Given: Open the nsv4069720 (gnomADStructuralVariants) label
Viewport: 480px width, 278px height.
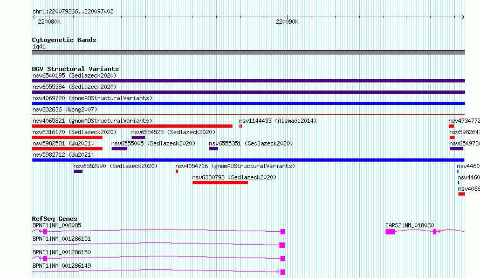Looking at the screenshot, I should tap(92, 98).
